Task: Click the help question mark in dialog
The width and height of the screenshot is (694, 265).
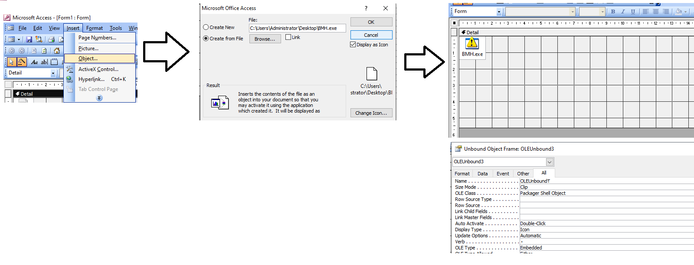Action: coord(366,8)
